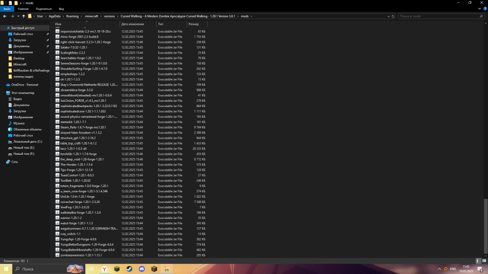Select the tacz-1.20.1-1.0.3-all jar icon
Screen dimensions: 488x274
[57, 148]
